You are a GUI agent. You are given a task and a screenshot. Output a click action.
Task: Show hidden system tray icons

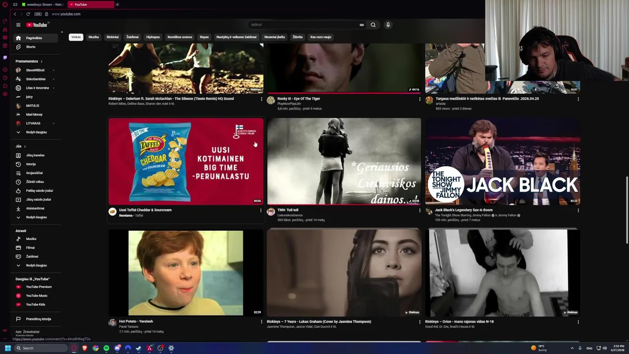point(572,348)
